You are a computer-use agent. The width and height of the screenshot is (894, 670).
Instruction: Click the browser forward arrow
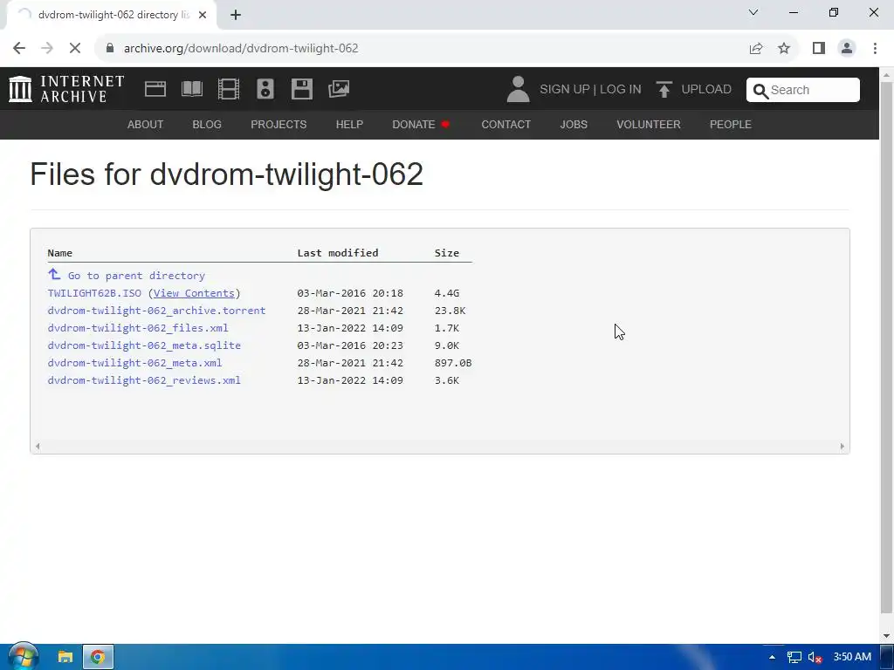click(x=47, y=49)
